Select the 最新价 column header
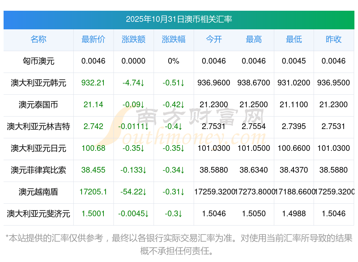The width and height of the screenshot is (358, 262). [x=93, y=39]
